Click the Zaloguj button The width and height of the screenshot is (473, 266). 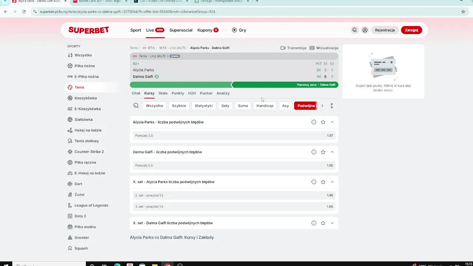[x=411, y=30]
